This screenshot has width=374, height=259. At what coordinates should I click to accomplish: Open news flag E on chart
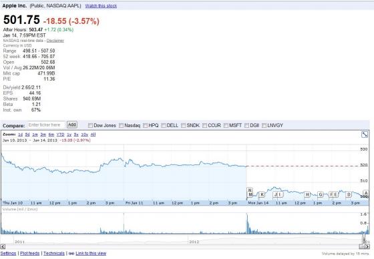click(335, 194)
